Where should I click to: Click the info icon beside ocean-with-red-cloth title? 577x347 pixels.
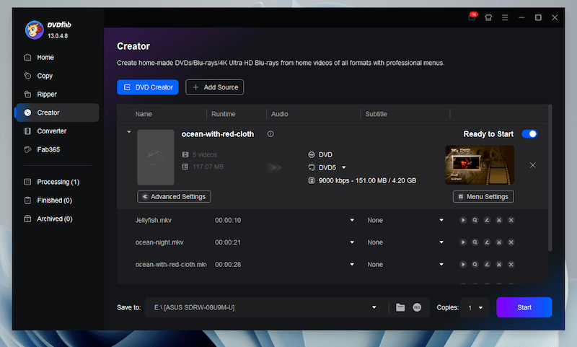(x=270, y=134)
